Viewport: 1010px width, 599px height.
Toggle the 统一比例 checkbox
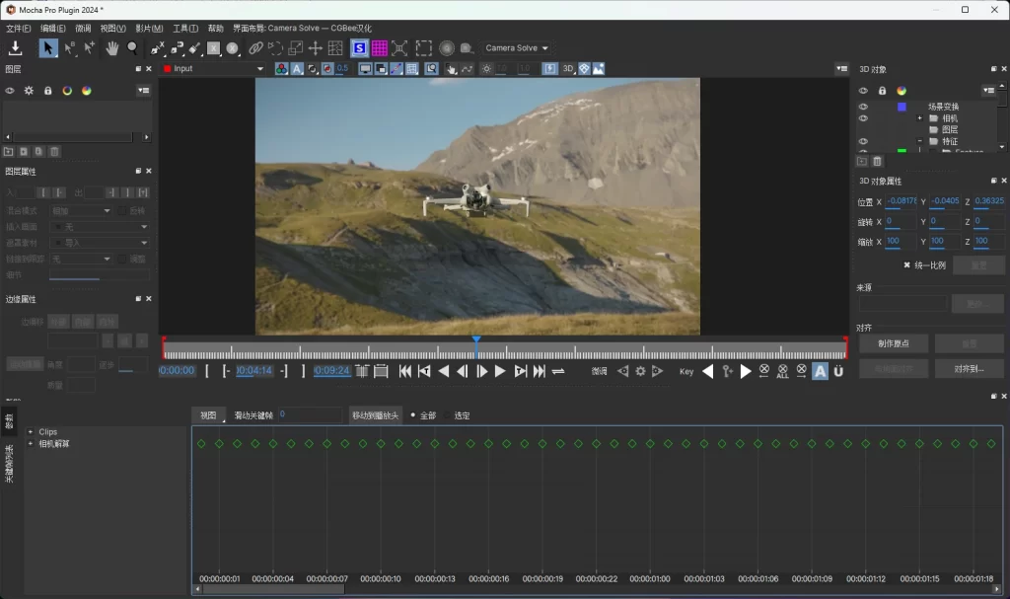907,265
